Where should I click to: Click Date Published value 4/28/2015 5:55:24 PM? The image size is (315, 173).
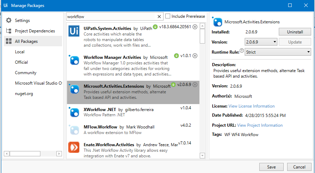265,115
